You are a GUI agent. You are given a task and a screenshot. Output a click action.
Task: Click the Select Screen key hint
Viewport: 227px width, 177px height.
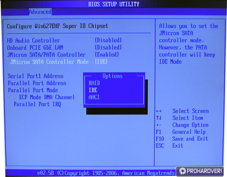pyautogui.click(x=190, y=111)
